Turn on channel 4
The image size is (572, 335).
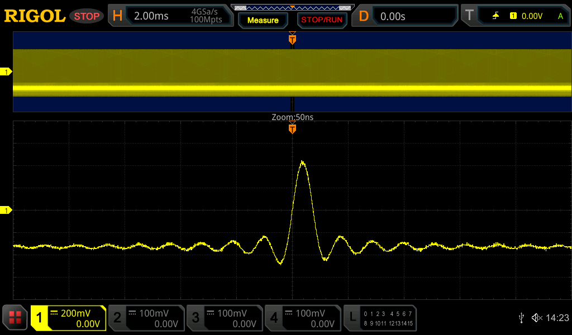coord(302,318)
